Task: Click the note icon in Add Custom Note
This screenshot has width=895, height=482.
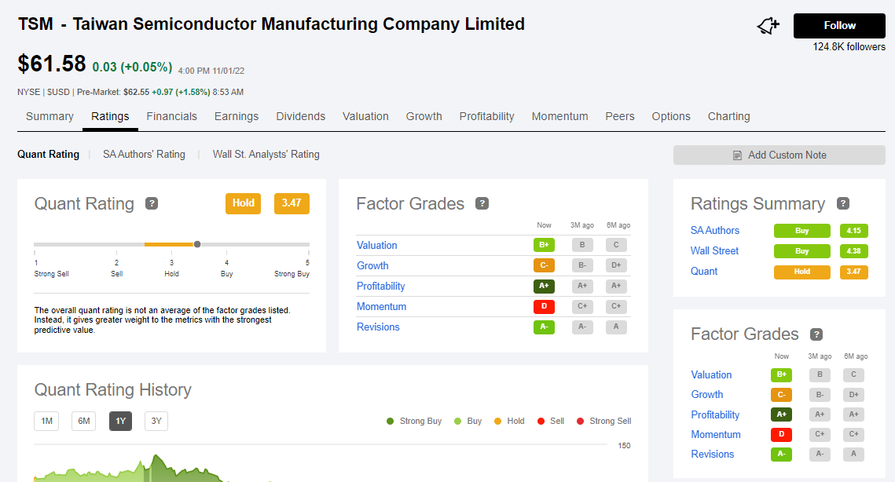Action: [737, 155]
